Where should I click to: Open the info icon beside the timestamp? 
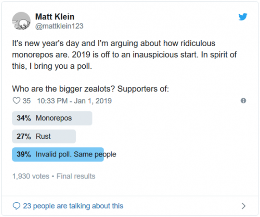point(243,101)
